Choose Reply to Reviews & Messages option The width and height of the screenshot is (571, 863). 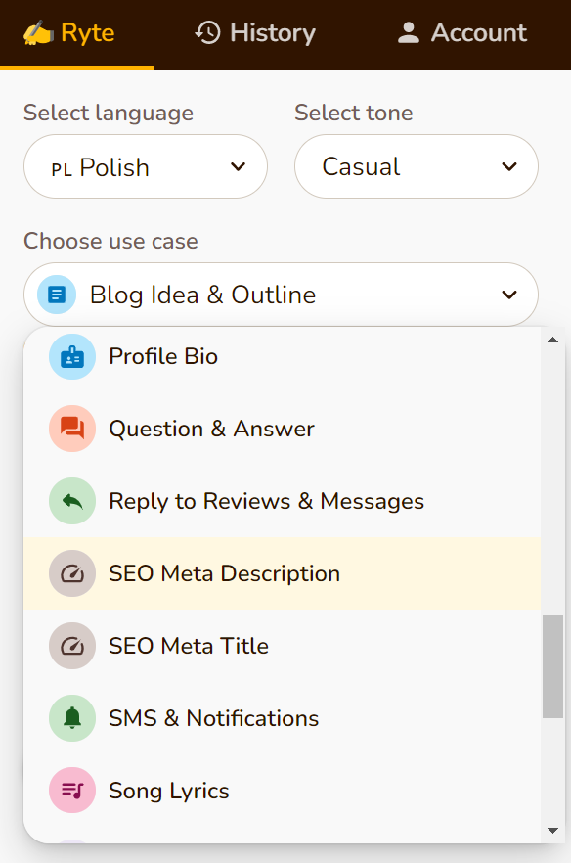tap(283, 501)
